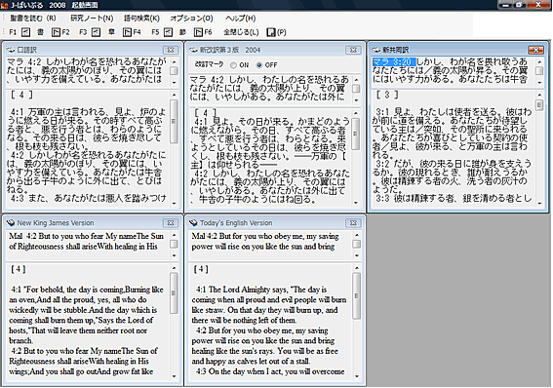
Task: Click the 新改訳第3版 pane book icon
Action: 193,50
